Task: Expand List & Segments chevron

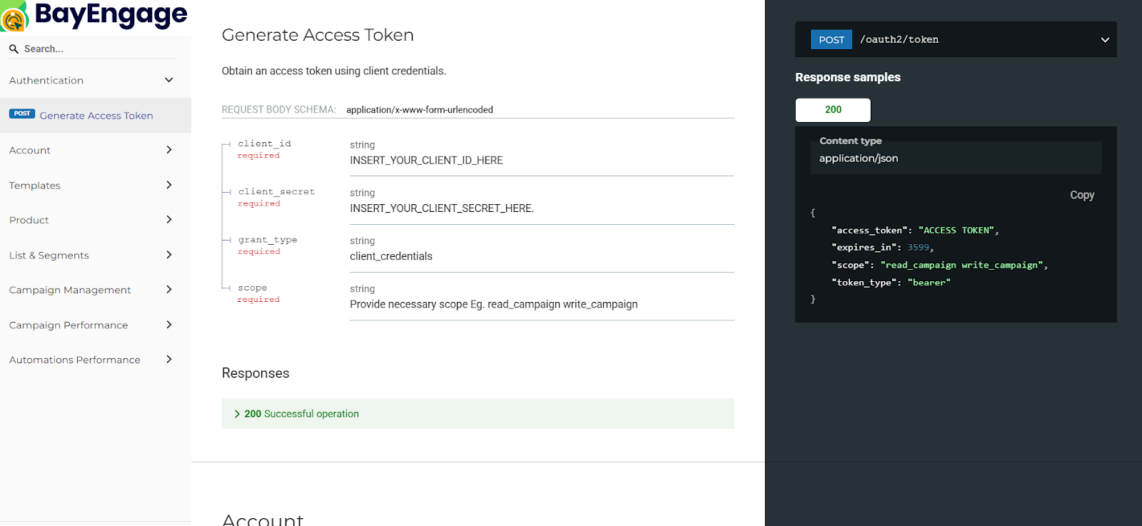Action: click(169, 255)
